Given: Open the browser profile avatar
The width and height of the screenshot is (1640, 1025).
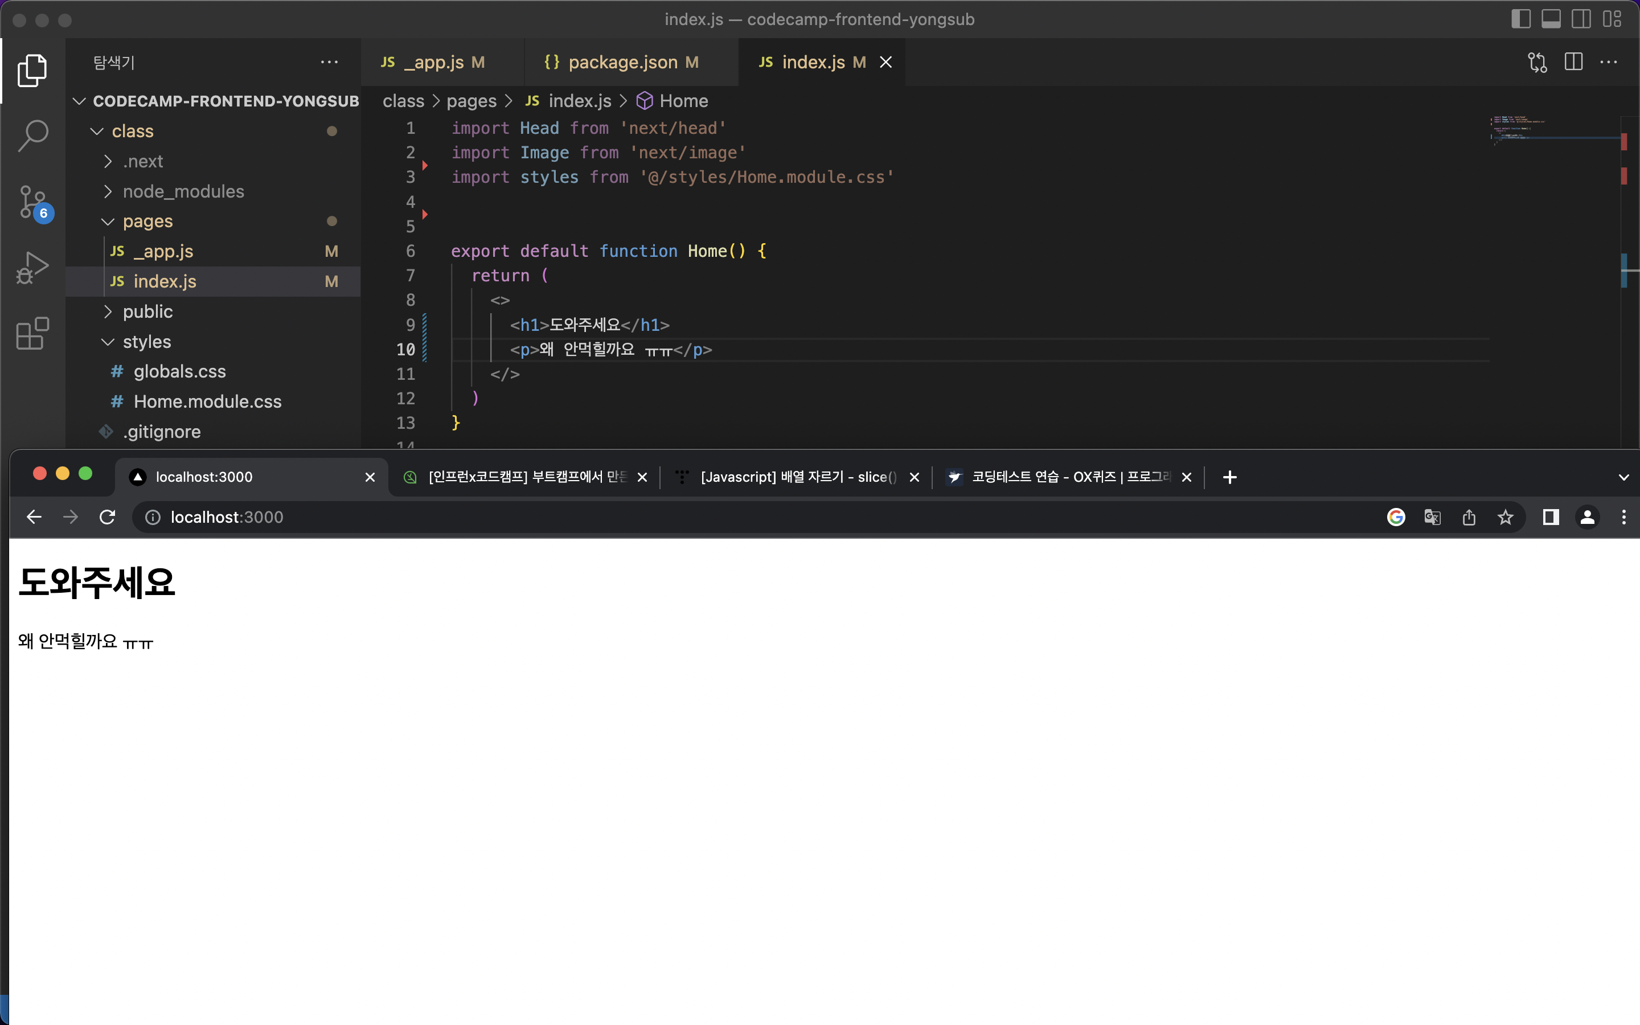Looking at the screenshot, I should (x=1587, y=517).
